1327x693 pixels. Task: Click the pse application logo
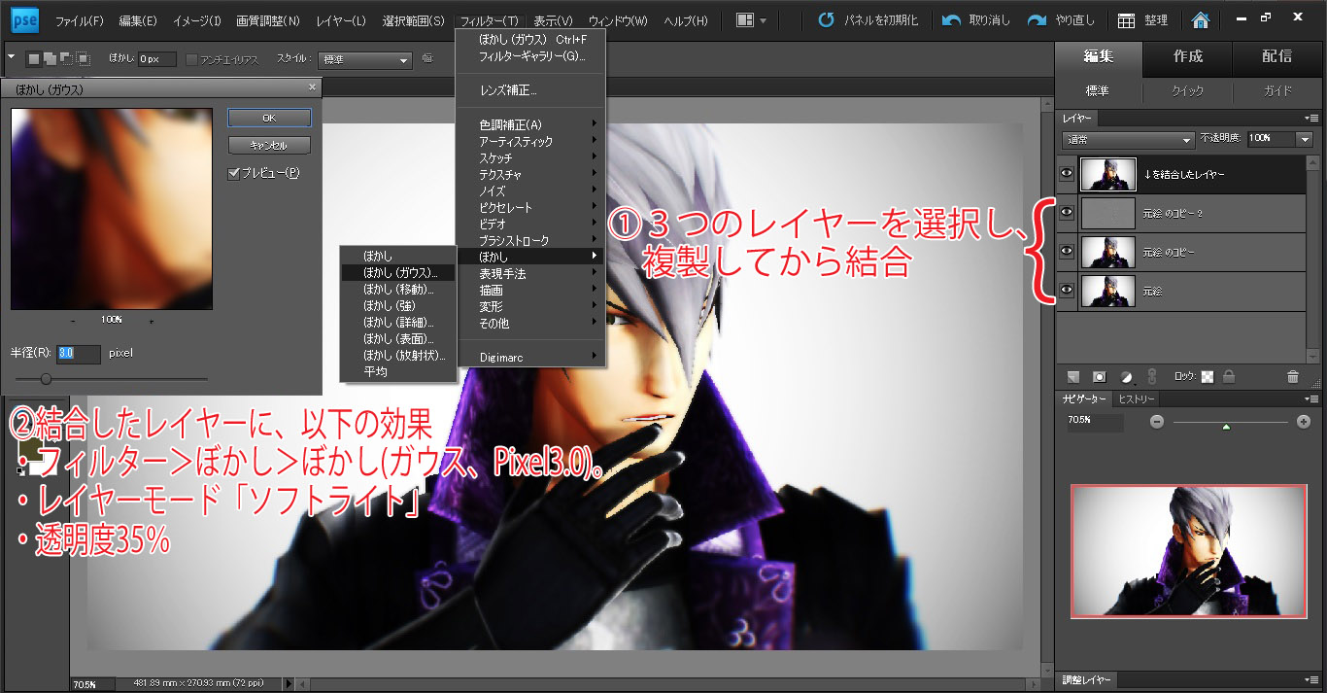[25, 18]
